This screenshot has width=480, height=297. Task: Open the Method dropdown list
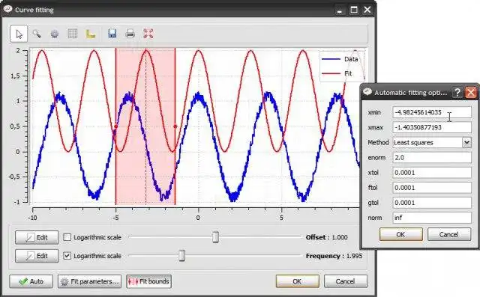point(466,143)
